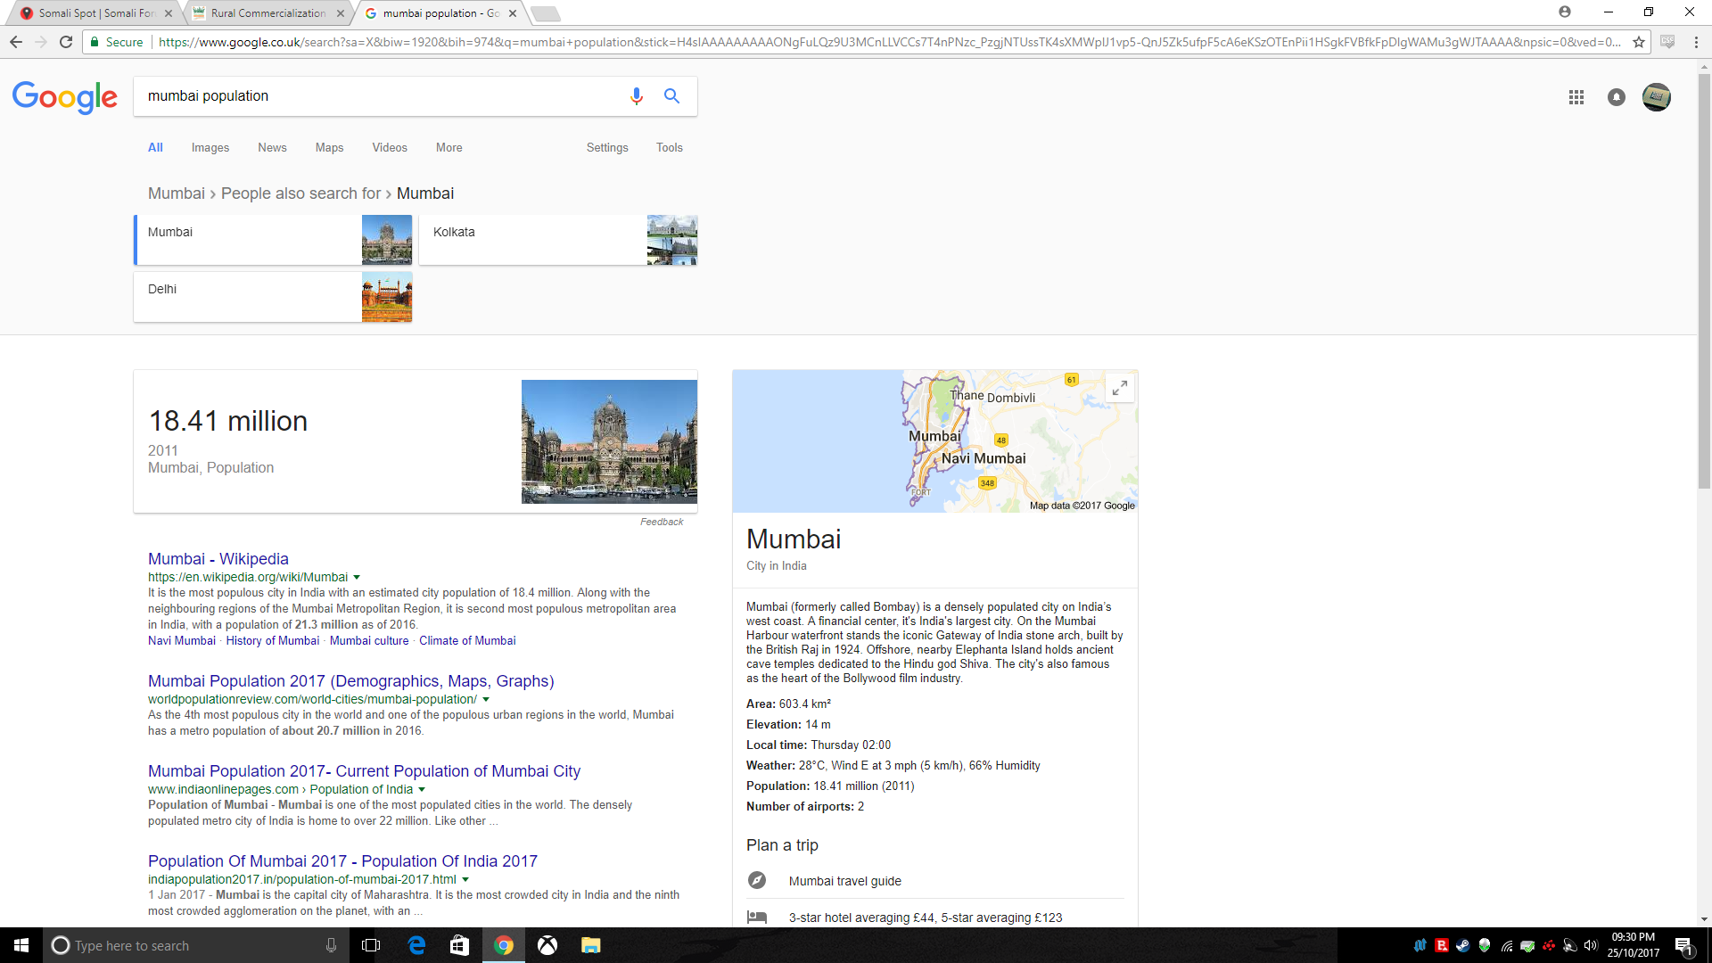Click the voice search microphone icon
This screenshot has height=963, width=1712.
pyautogui.click(x=636, y=96)
